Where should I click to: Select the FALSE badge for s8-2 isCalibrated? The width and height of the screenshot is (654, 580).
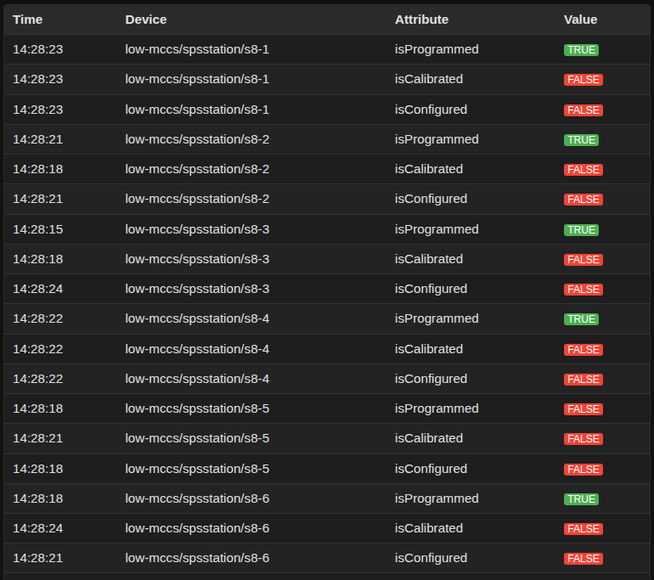tap(584, 170)
